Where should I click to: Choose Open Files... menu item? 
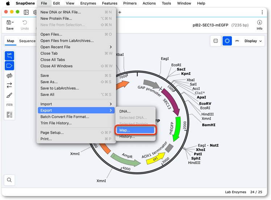point(76,34)
